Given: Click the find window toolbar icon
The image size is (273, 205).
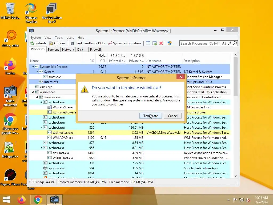Looking at the screenshot, I should [x=148, y=43].
